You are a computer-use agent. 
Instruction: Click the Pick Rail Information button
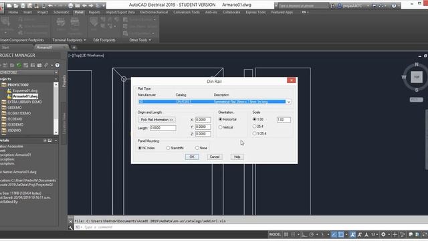tap(157, 120)
